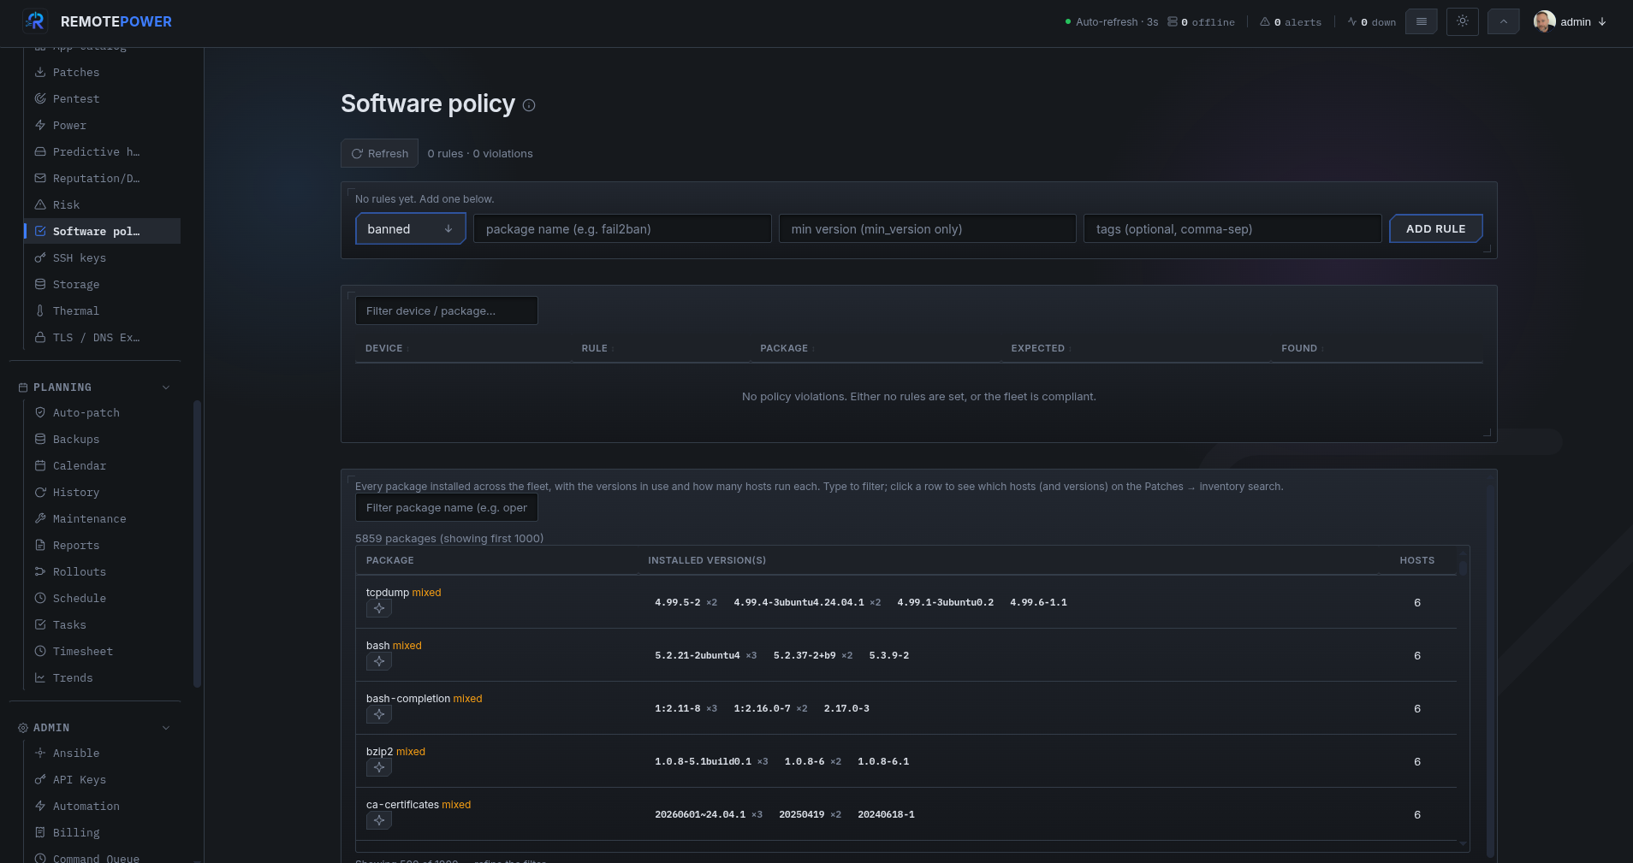Click the Ansible icon in sidebar
1633x863 pixels.
click(x=40, y=753)
